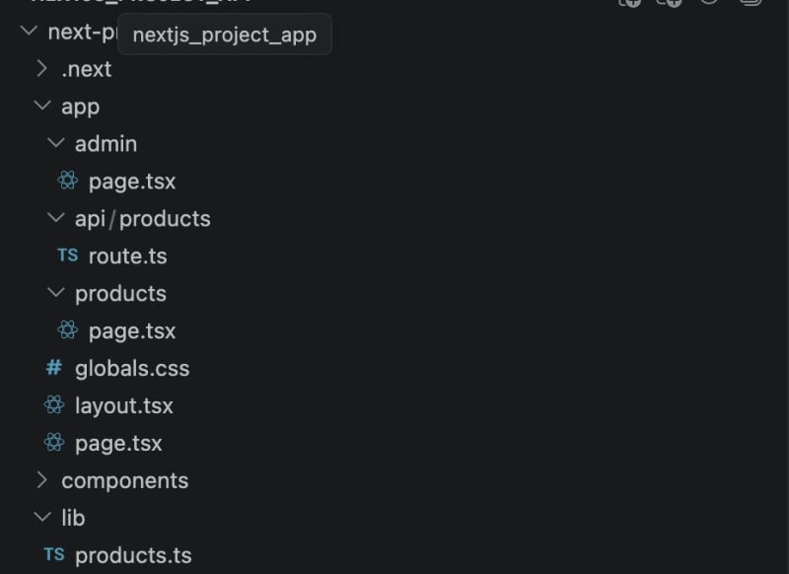Select products.ts in lib folder
789x574 pixels.
(x=133, y=556)
